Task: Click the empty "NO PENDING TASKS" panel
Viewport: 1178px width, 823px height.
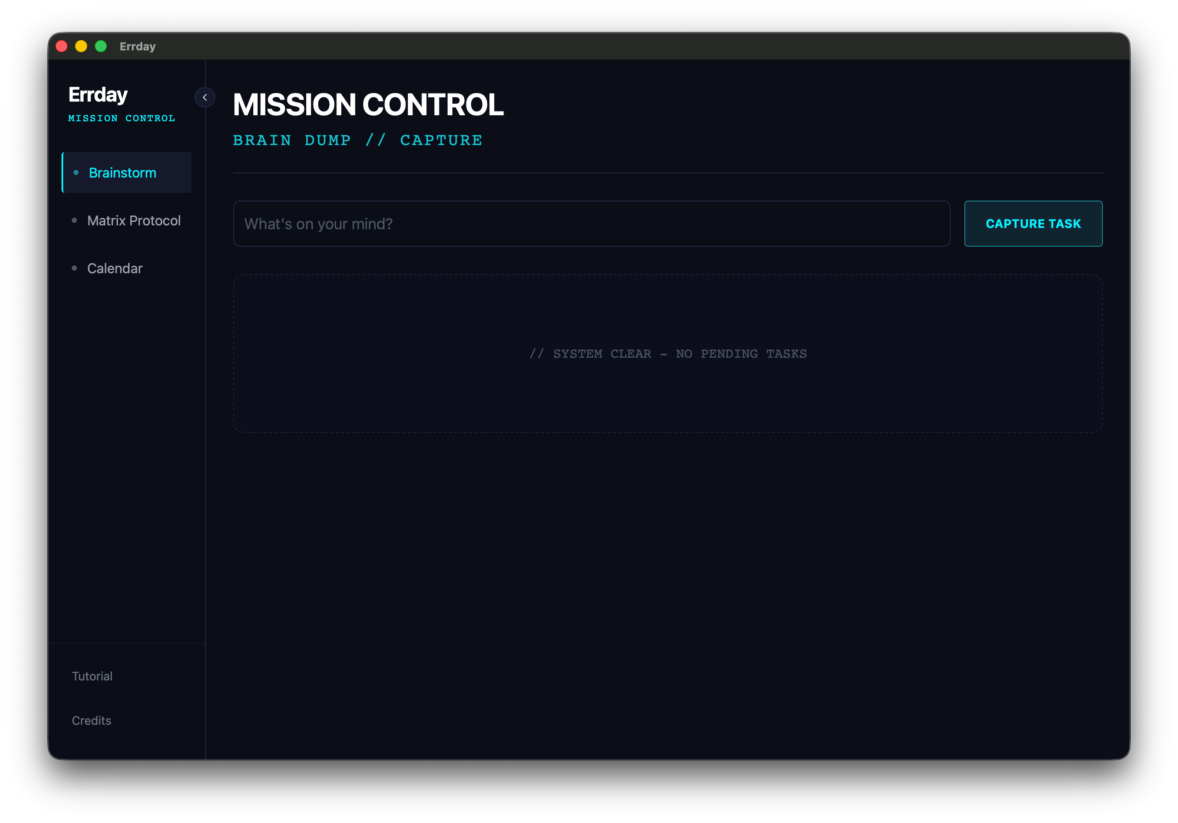Action: coord(668,353)
